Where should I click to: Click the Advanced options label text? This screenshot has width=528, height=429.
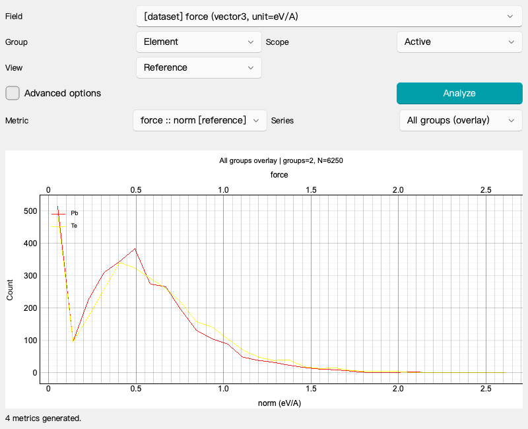pyautogui.click(x=63, y=93)
